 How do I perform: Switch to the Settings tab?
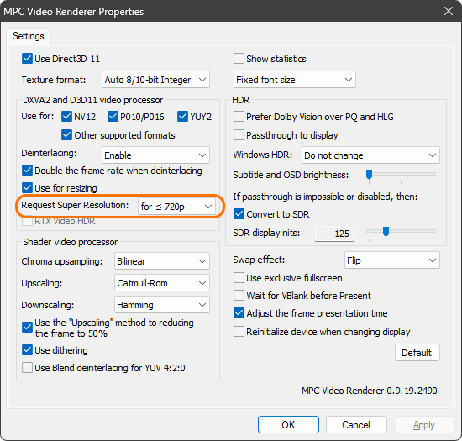click(x=29, y=36)
